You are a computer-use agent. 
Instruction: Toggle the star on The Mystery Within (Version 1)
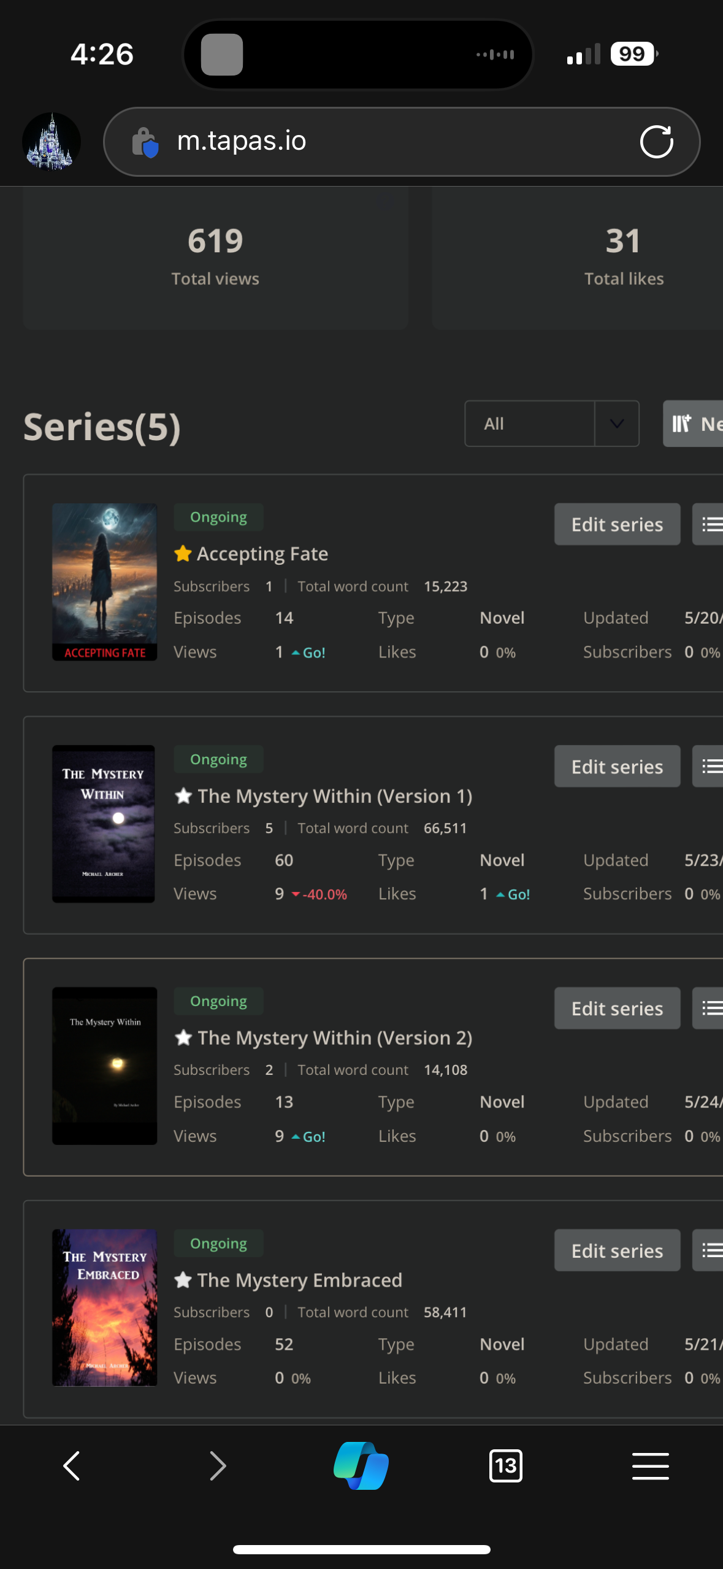183,796
